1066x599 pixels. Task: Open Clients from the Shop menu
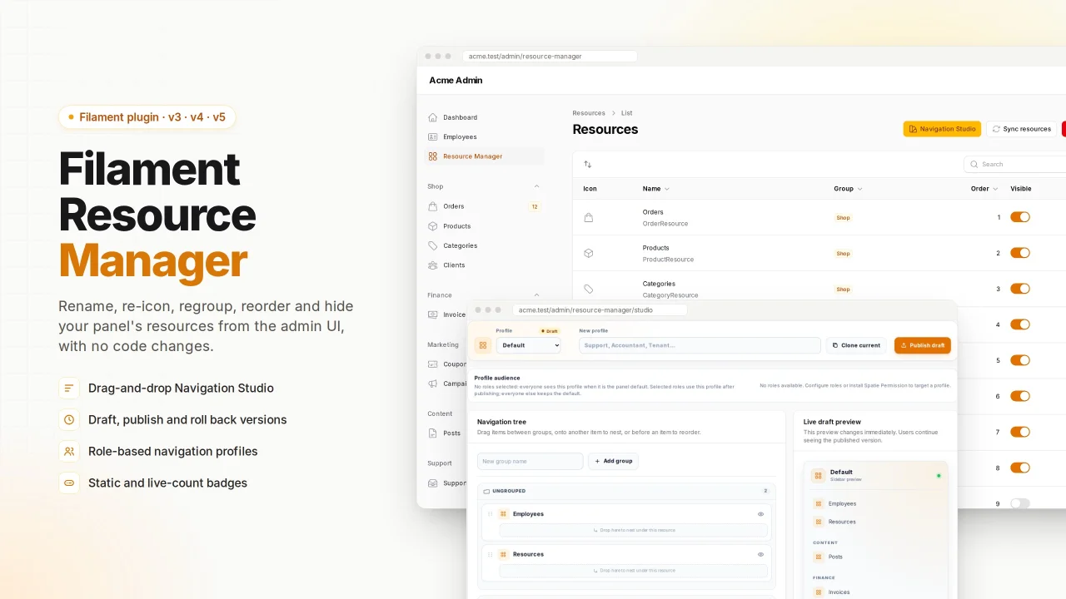coord(484,265)
